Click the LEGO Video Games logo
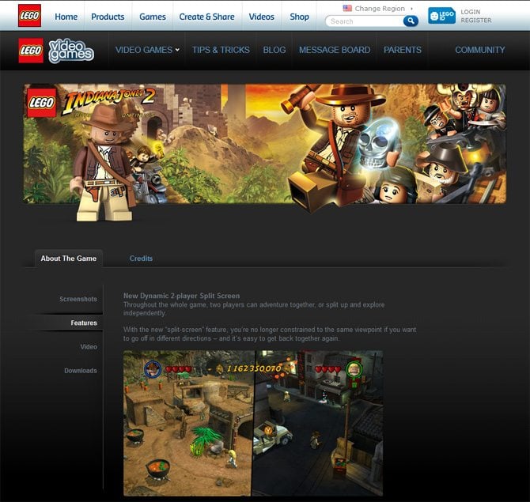This screenshot has height=502, width=530. [x=56, y=50]
